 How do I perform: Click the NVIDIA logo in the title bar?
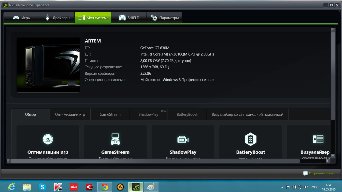tap(5, 5)
